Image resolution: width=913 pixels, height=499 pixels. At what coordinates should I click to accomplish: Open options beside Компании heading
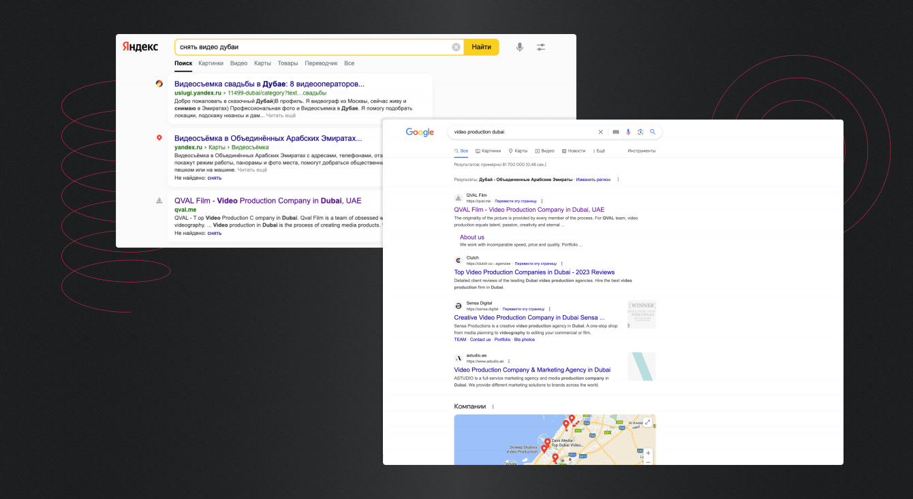(493, 406)
